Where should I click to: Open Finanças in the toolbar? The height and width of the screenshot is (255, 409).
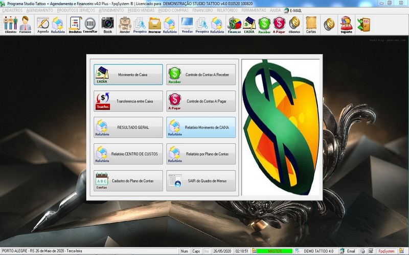[x=234, y=24]
